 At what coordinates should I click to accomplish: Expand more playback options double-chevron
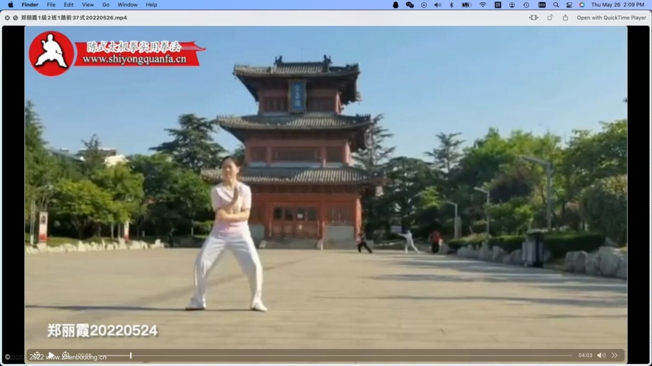click(x=615, y=355)
